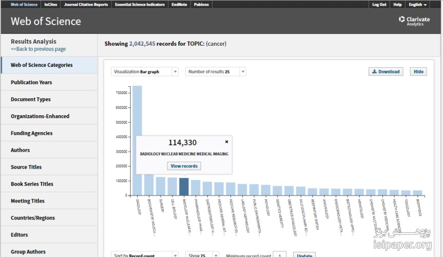Click the Gastroenterology bar in chart

[x=207, y=188]
